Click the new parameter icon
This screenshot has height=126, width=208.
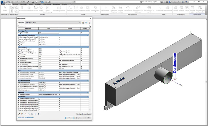tap(22, 114)
